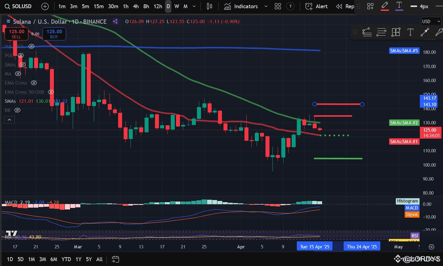Select the horizontal ray drawing tool
The image size is (443, 266).
[367, 32]
